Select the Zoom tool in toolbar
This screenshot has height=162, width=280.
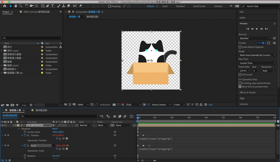coord(21,6)
